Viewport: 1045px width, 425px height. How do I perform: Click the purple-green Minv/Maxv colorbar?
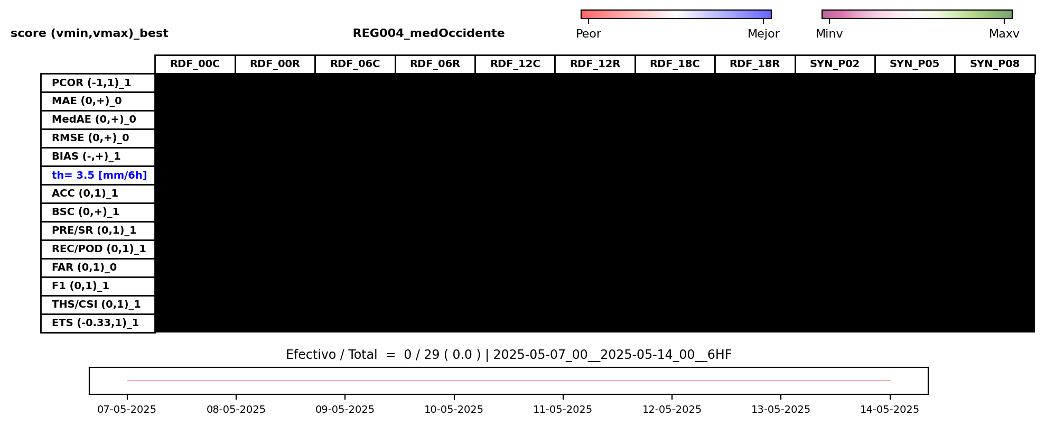(917, 14)
